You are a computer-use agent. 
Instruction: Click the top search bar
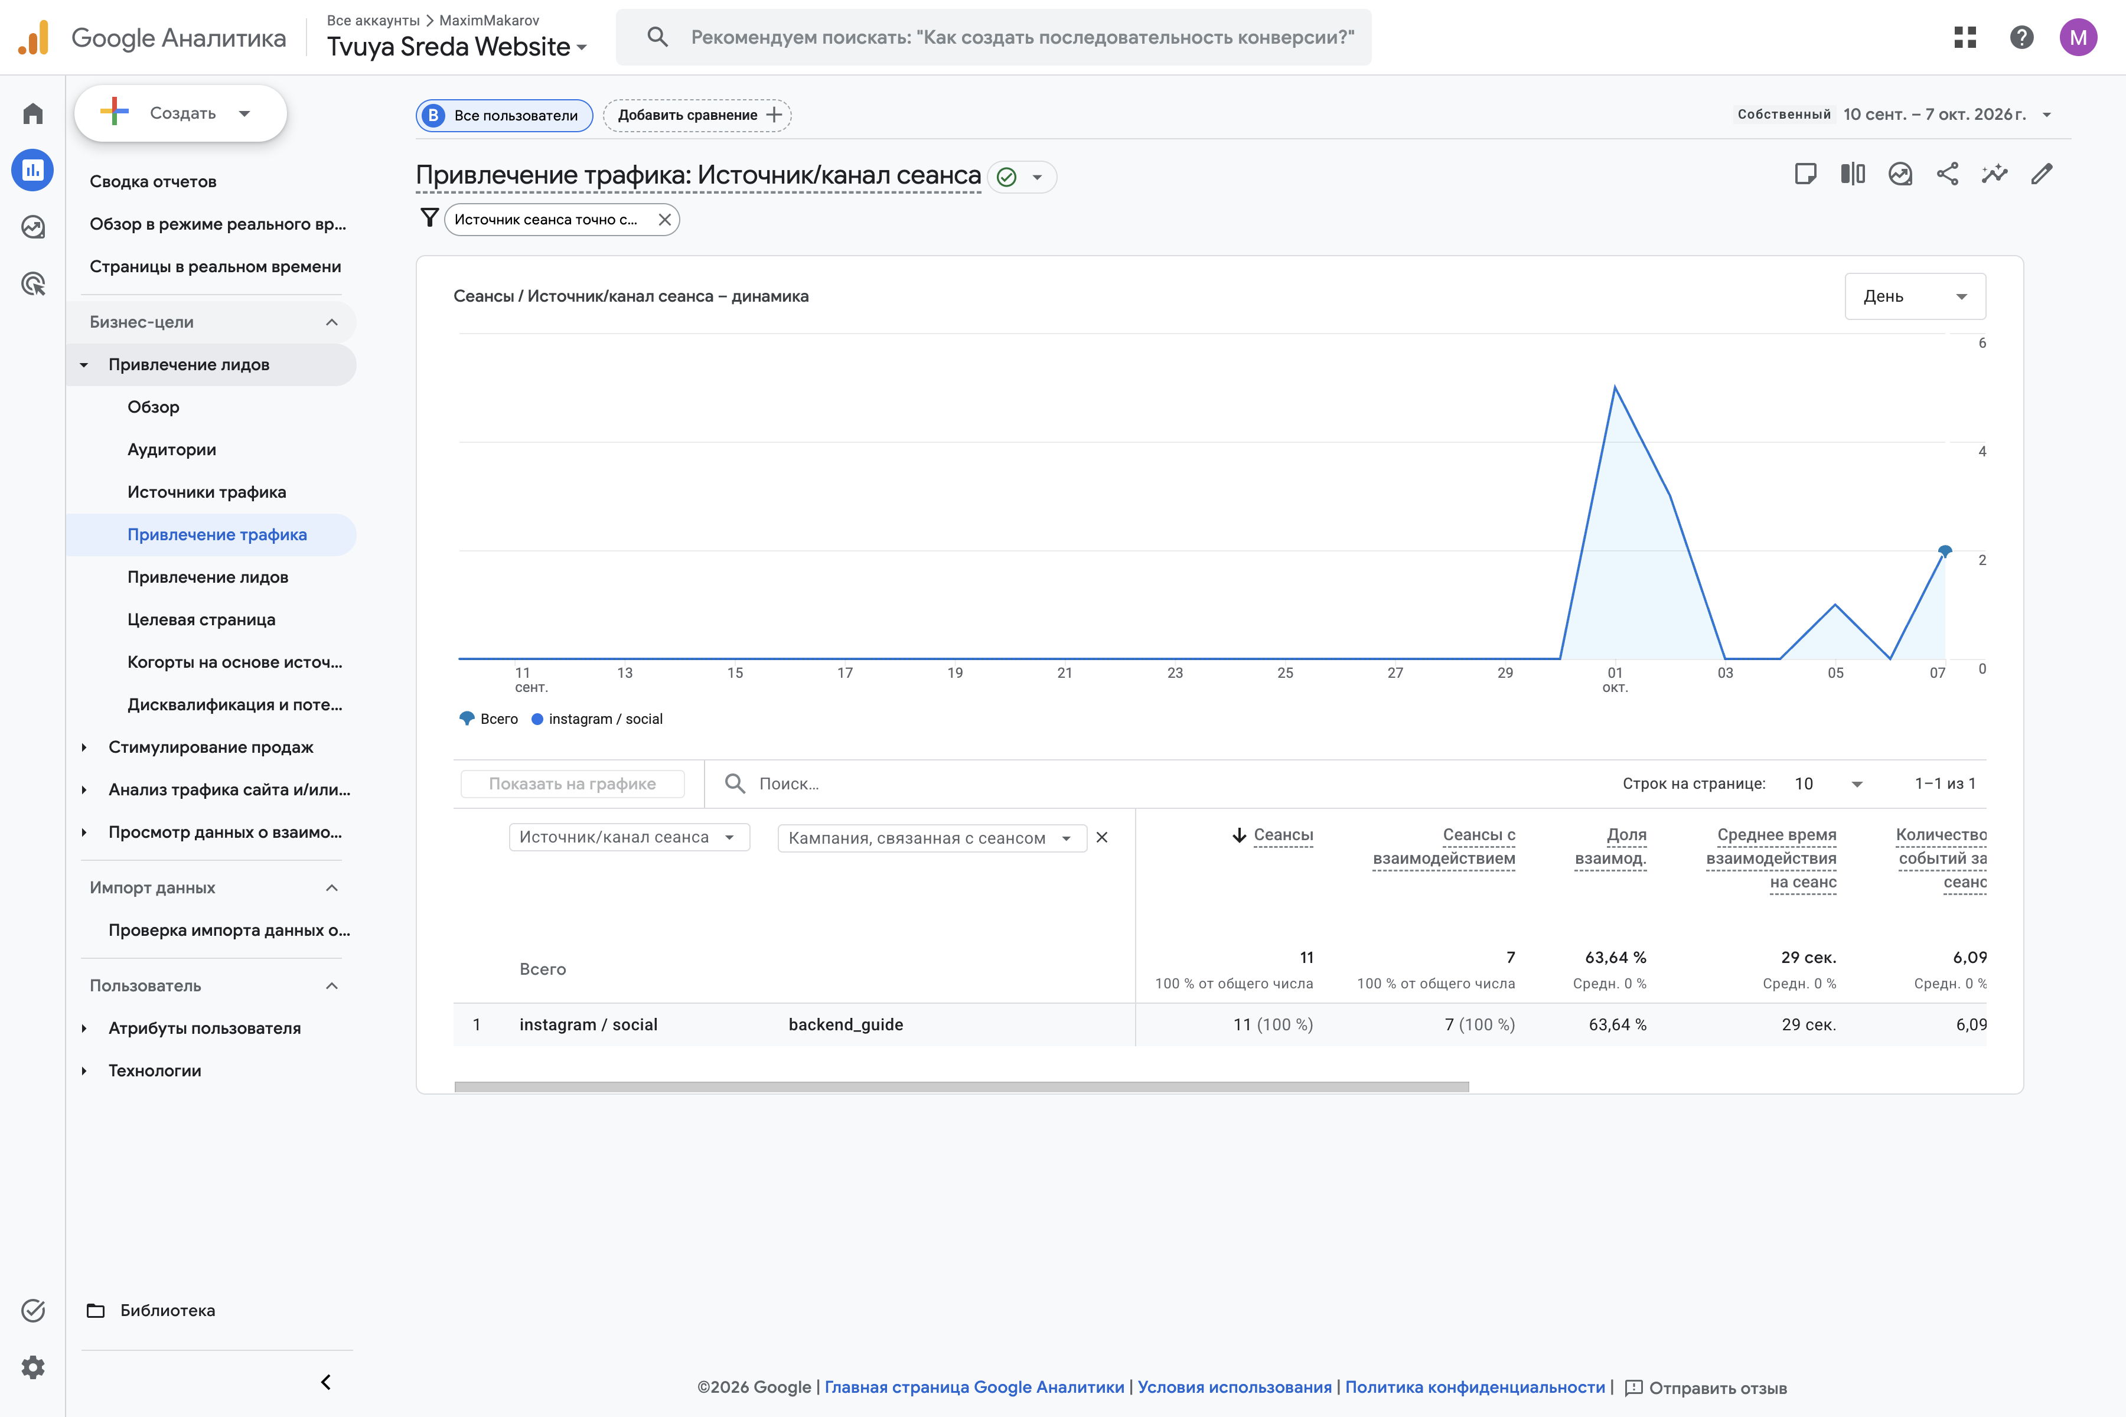(x=993, y=37)
